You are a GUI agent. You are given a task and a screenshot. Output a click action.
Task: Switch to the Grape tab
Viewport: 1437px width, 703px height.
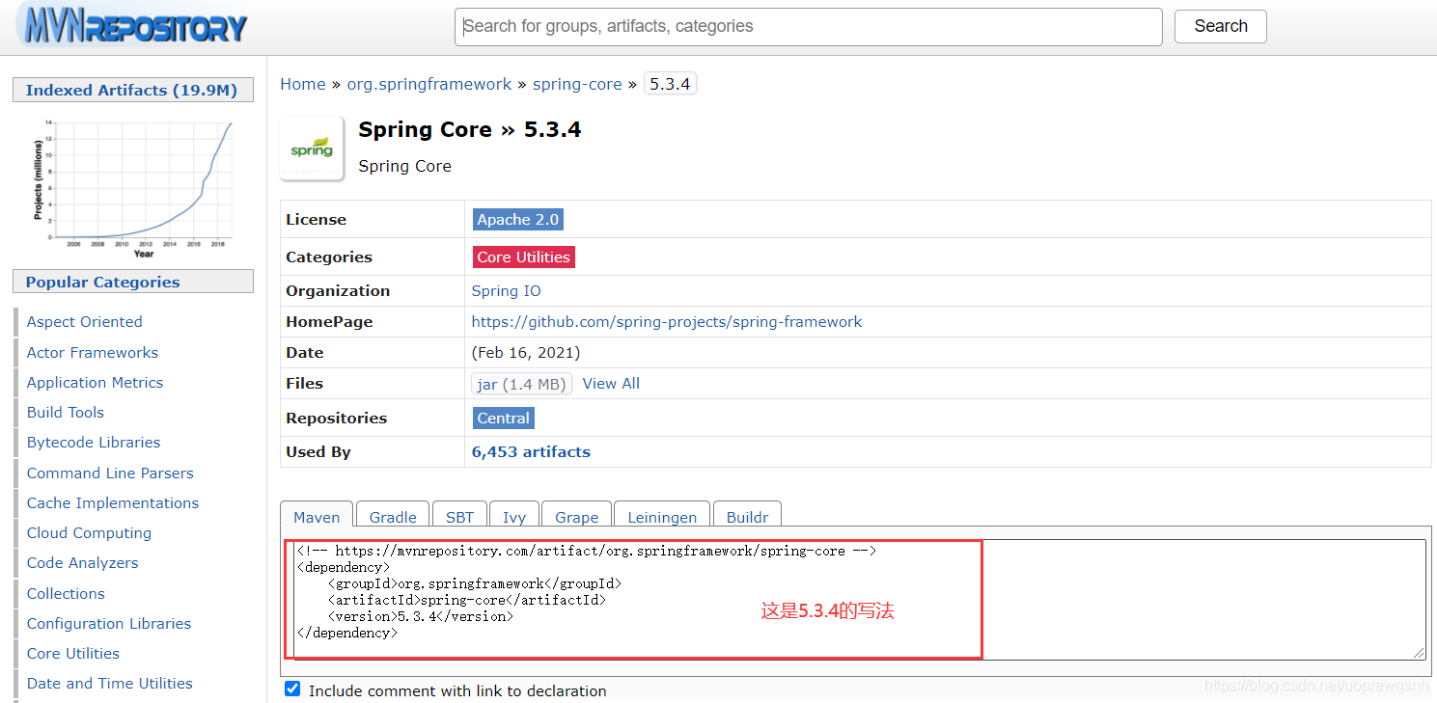click(576, 517)
